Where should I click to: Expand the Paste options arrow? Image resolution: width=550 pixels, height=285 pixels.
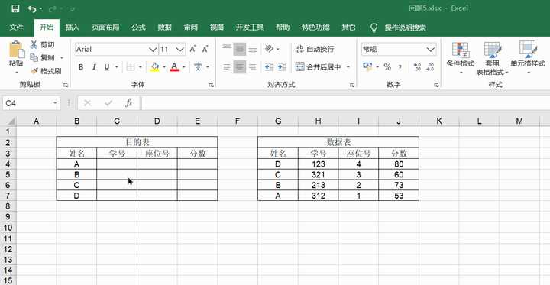pyautogui.click(x=16, y=73)
